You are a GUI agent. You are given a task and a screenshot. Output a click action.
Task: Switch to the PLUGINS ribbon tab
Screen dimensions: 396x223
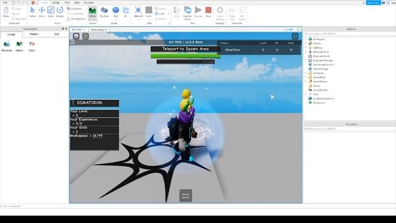(x=89, y=2)
